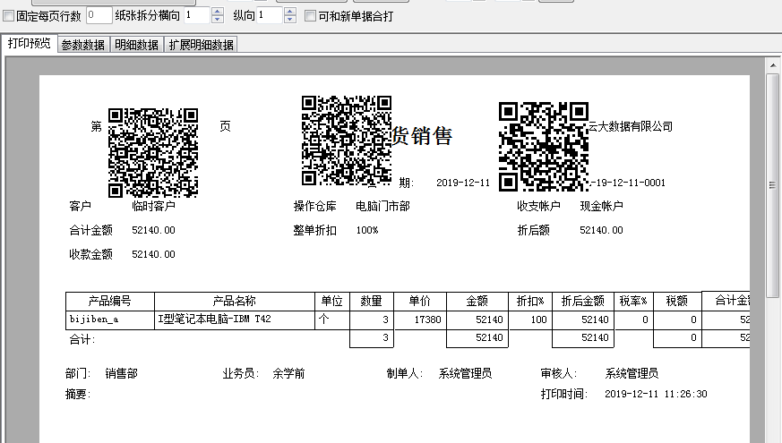
Task: Open the 参数数据 tab
Action: (83, 45)
